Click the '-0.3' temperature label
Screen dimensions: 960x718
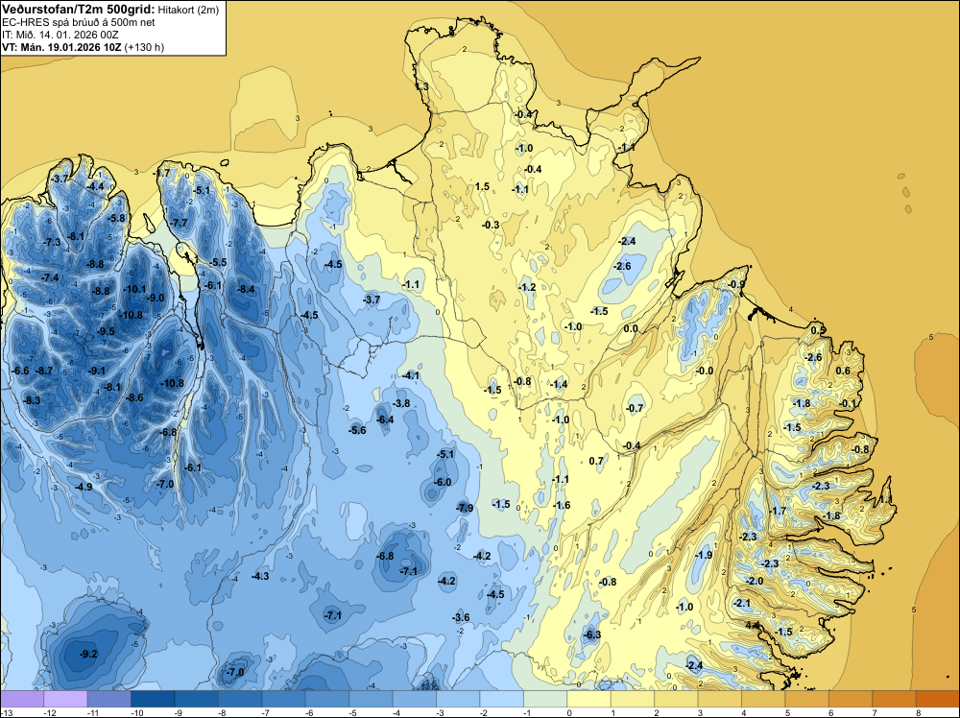(x=491, y=225)
